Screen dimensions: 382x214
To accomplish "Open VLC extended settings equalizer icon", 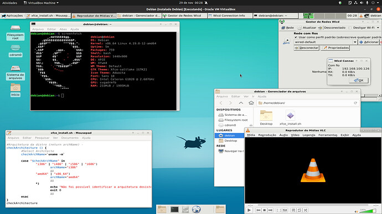I will 285,210.
